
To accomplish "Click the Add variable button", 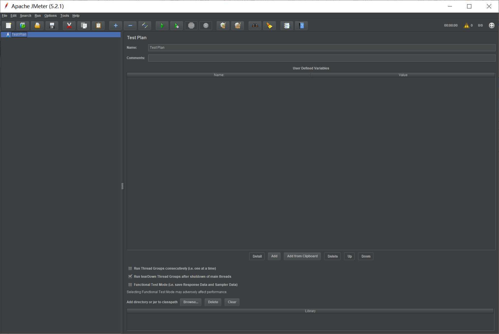I will click(x=274, y=256).
